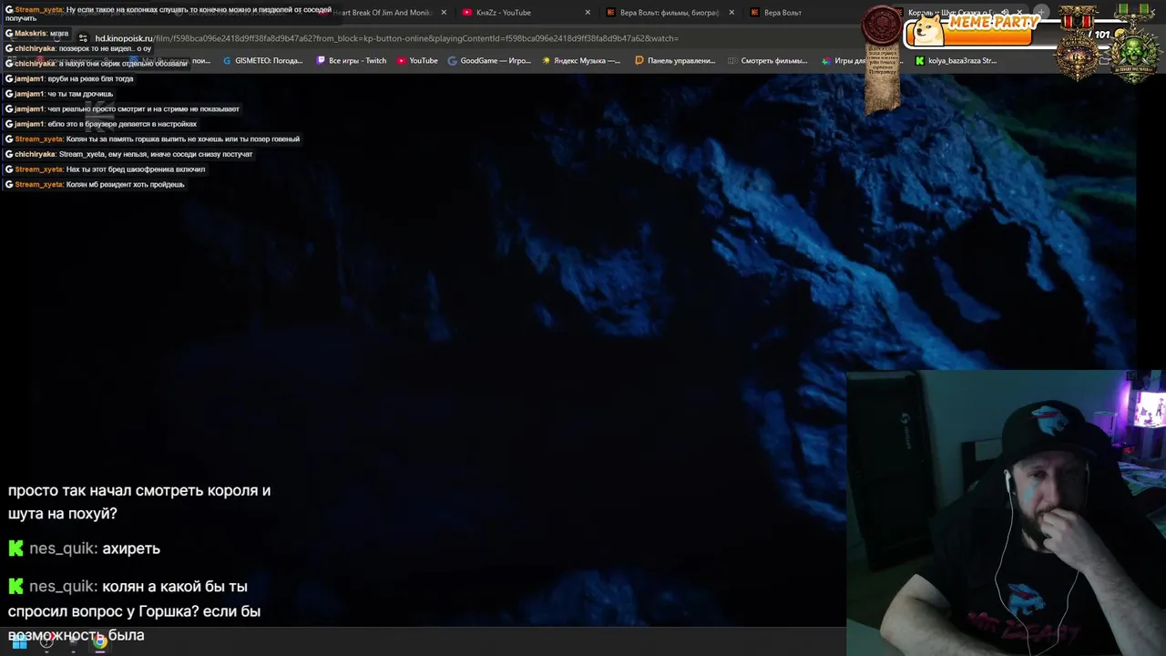Click Stream_xyeta's message about память горшка
Image resolution: width=1166 pixels, height=656 pixels.
[x=152, y=139]
